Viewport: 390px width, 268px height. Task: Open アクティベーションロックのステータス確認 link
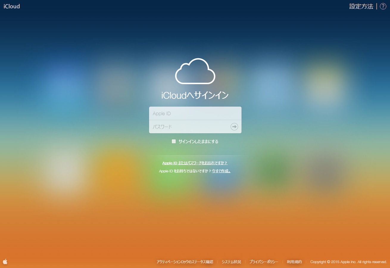tap(185, 262)
